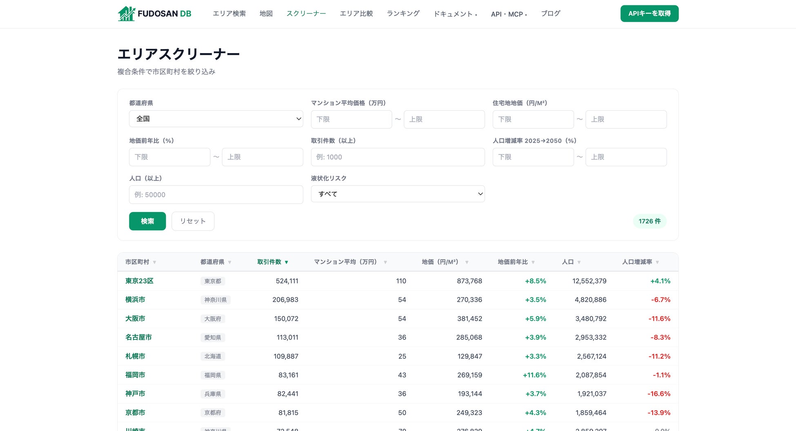This screenshot has width=796, height=431.
Task: Click the FUDOSAN DB logo icon
Action: [127, 13]
